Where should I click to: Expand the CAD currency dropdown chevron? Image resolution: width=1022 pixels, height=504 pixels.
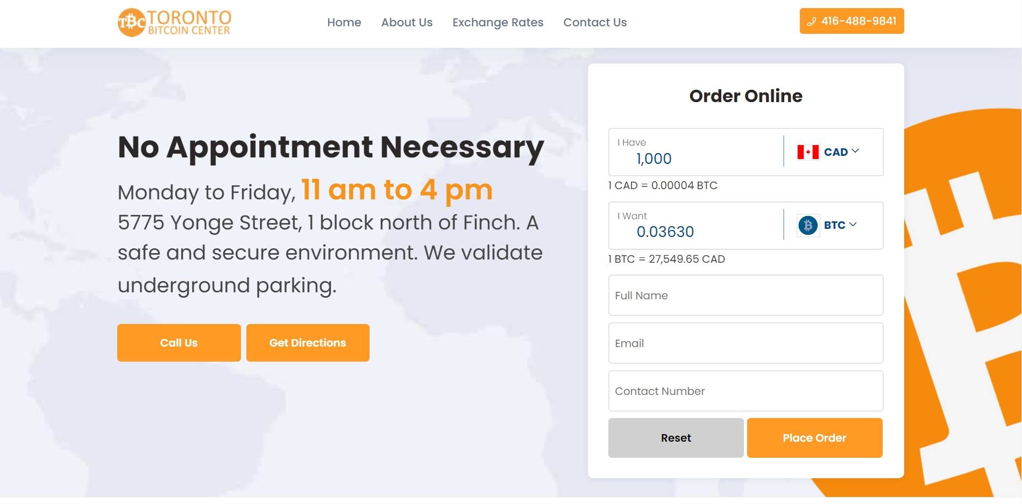coord(855,151)
